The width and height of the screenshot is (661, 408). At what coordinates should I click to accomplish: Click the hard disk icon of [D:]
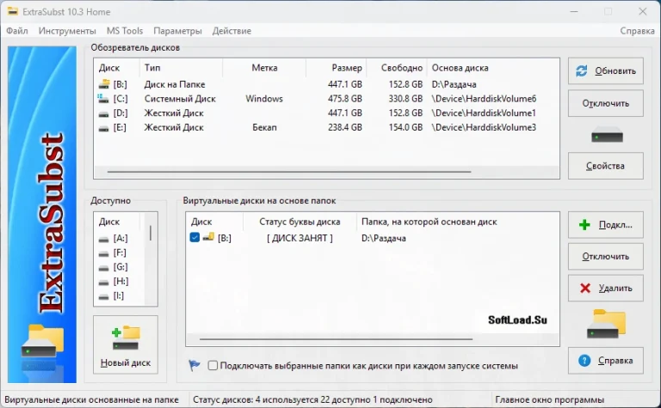[103, 113]
